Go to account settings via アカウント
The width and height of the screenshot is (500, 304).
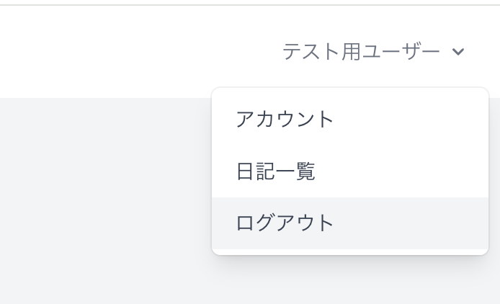[285, 119]
